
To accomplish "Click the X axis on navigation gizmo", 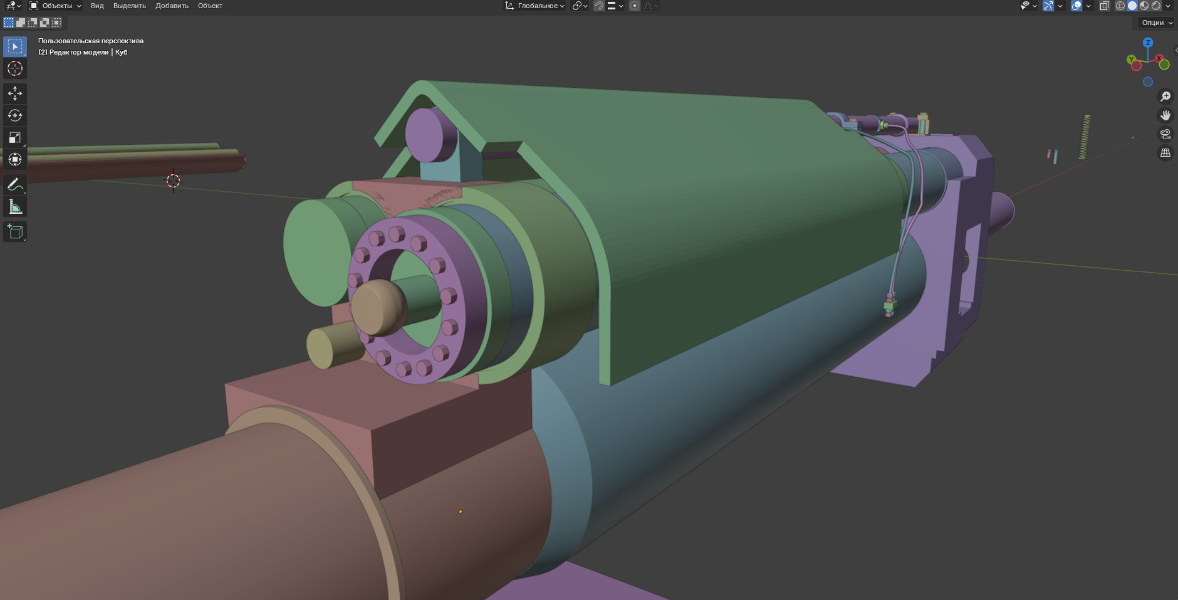I will [x=1159, y=58].
